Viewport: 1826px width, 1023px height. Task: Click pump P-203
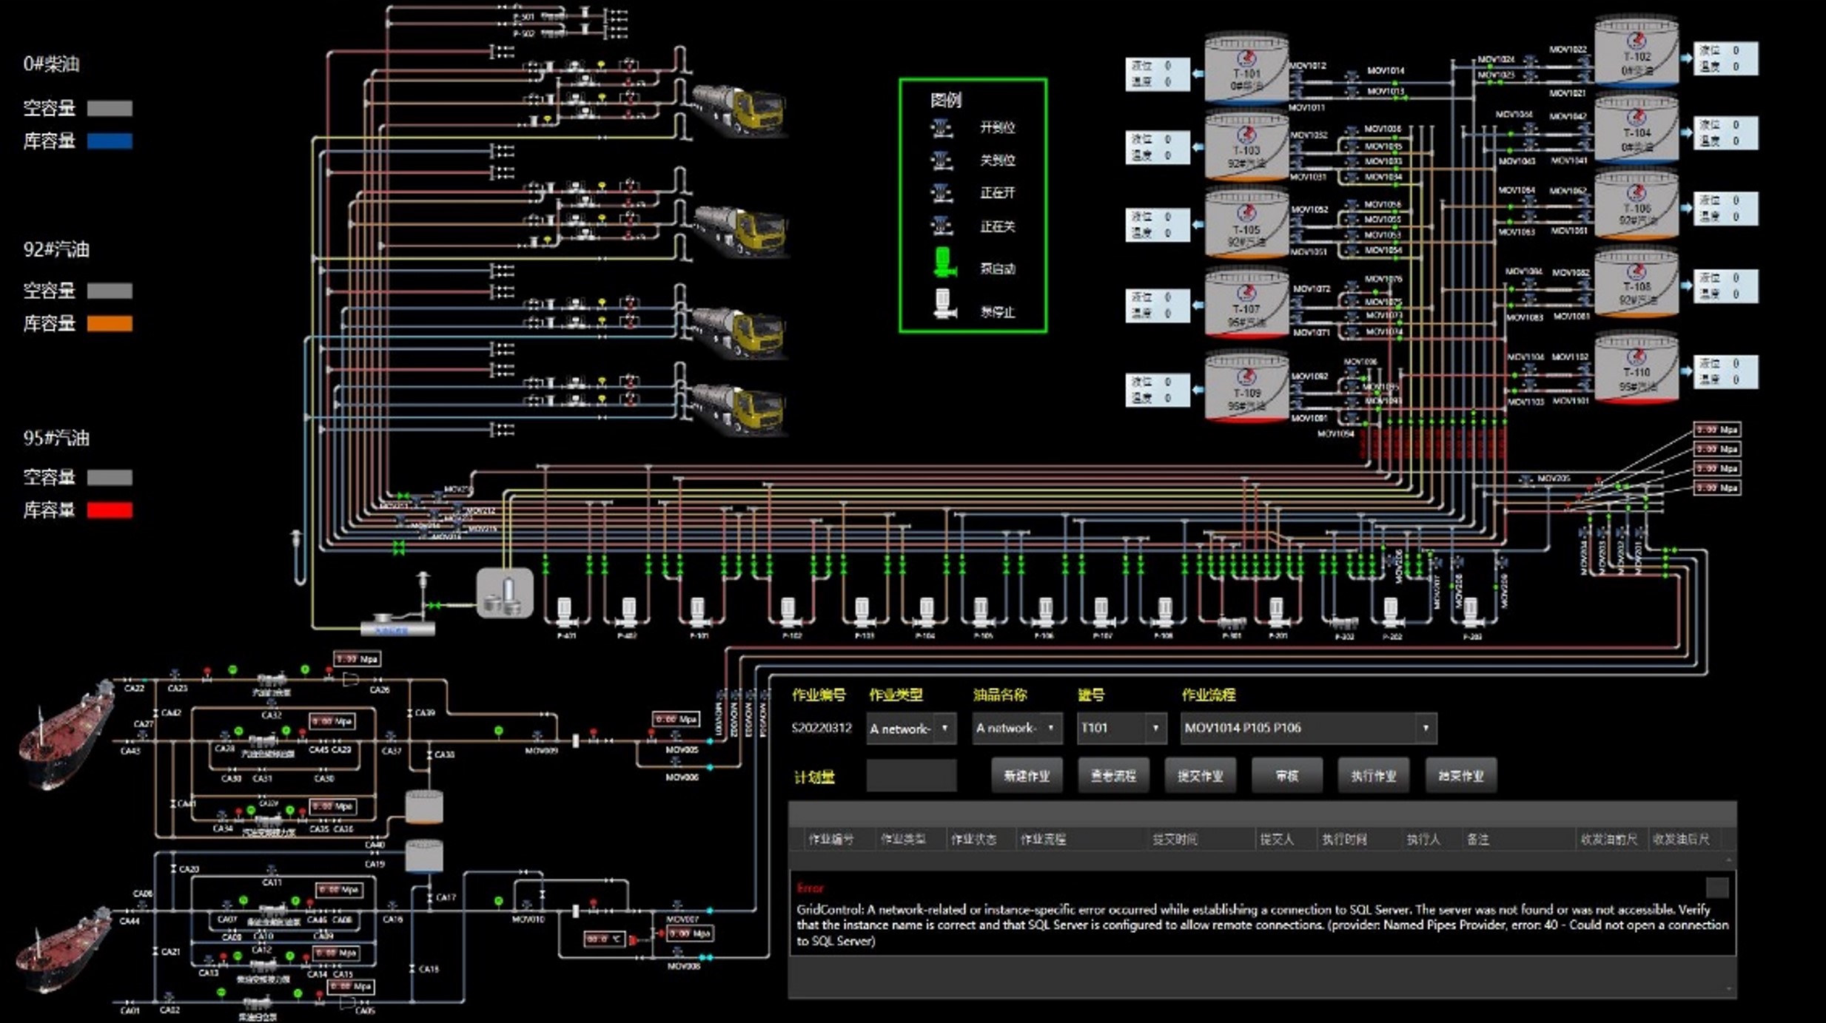pyautogui.click(x=1471, y=613)
